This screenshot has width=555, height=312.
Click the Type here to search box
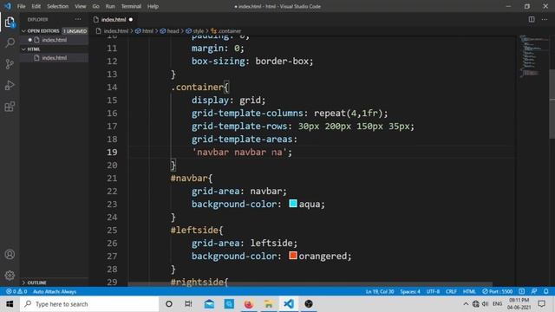pos(89,304)
